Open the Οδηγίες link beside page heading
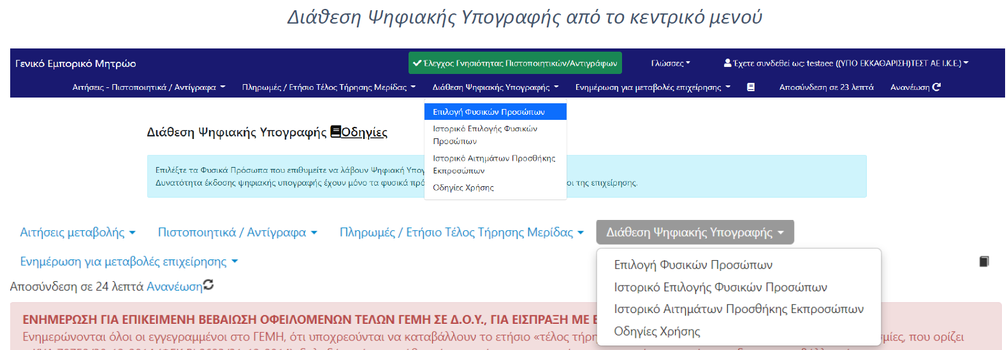 click(x=364, y=132)
